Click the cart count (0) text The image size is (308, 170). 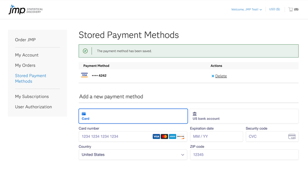[x=296, y=9]
